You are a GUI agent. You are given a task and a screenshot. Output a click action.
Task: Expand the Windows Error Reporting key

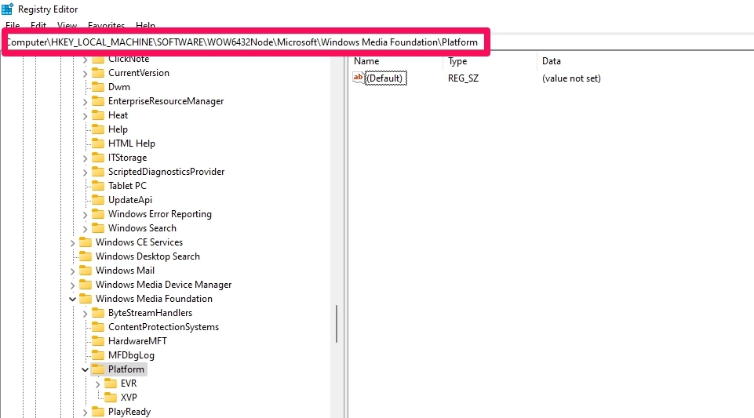coord(86,214)
